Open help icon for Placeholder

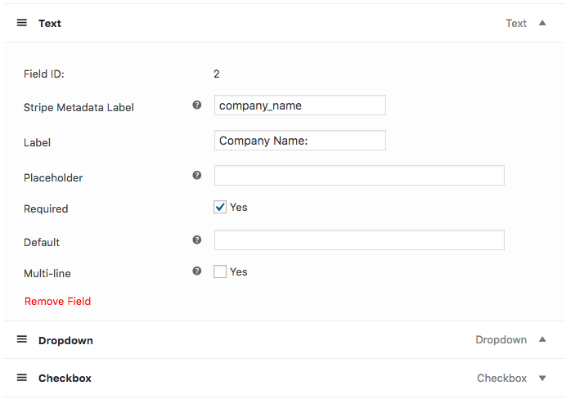(197, 176)
